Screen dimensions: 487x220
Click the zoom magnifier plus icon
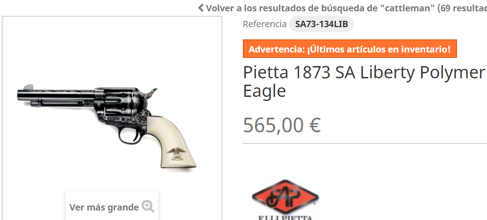[x=148, y=206]
